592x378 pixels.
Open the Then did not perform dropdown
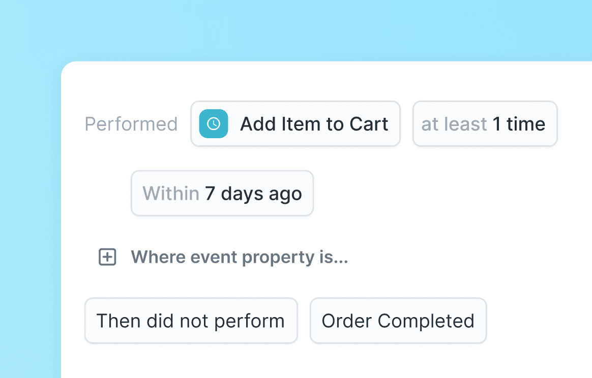point(191,321)
